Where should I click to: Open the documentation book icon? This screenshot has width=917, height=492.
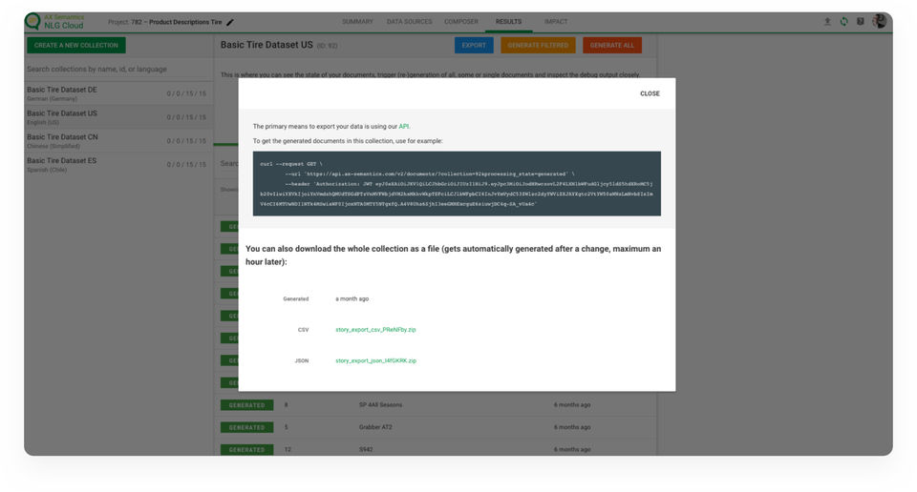861,22
